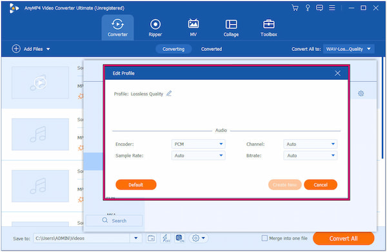Expand the bottom settings gear dropdown arrow
This screenshot has height=252, width=387.
pos(203,238)
